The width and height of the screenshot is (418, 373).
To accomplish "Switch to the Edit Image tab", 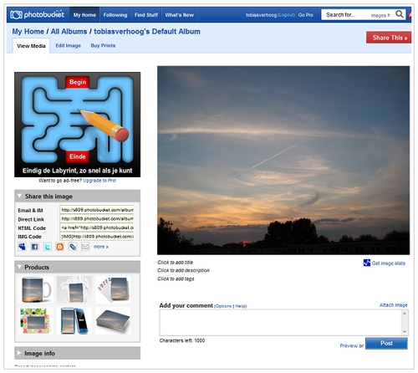I will (x=69, y=45).
